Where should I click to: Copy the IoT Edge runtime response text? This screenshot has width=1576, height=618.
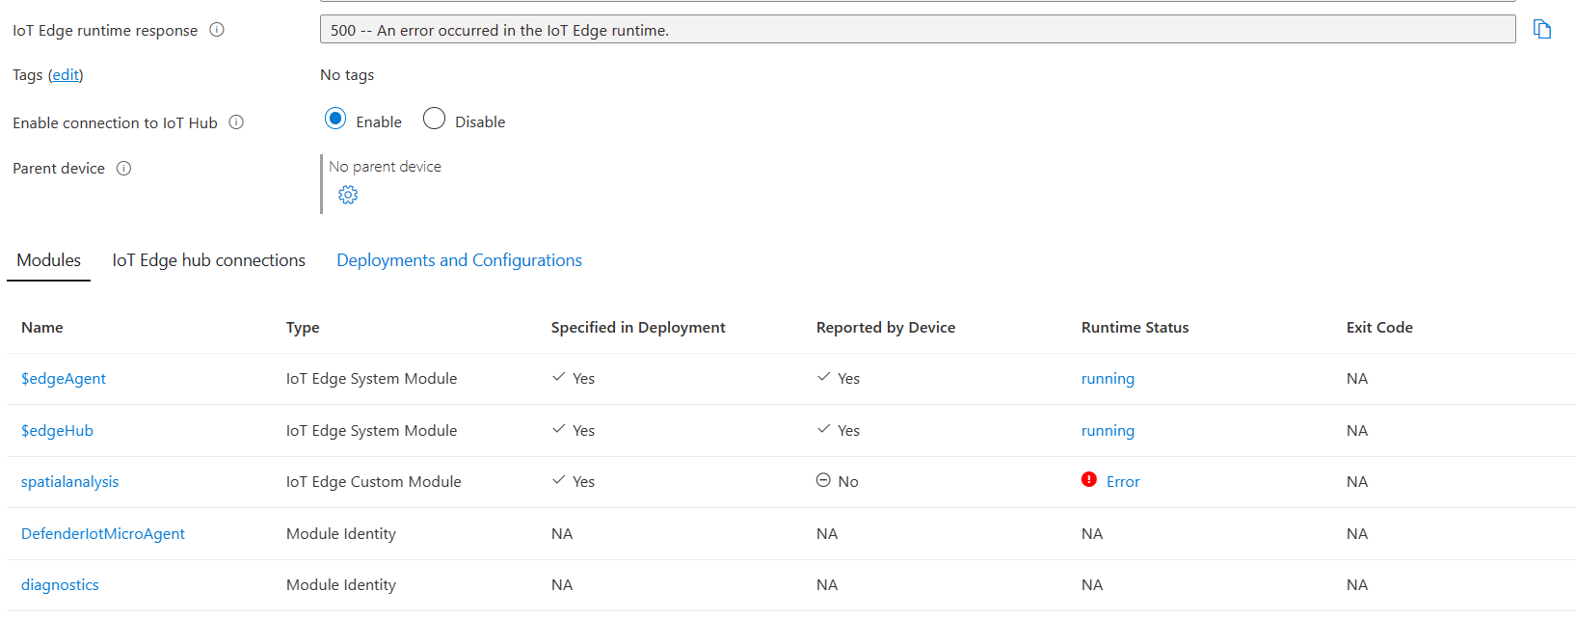point(1542,30)
